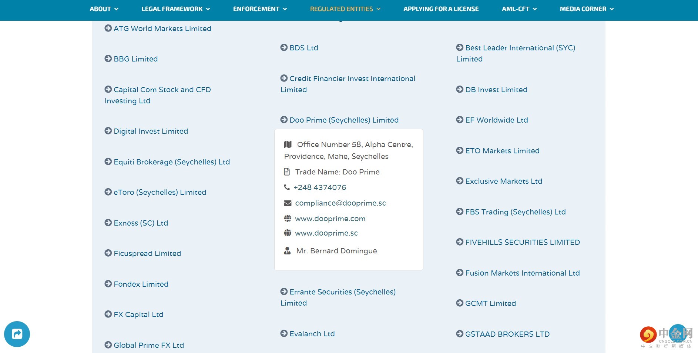Open FBS Trading (Seychelles) Ltd entry

(x=516, y=212)
